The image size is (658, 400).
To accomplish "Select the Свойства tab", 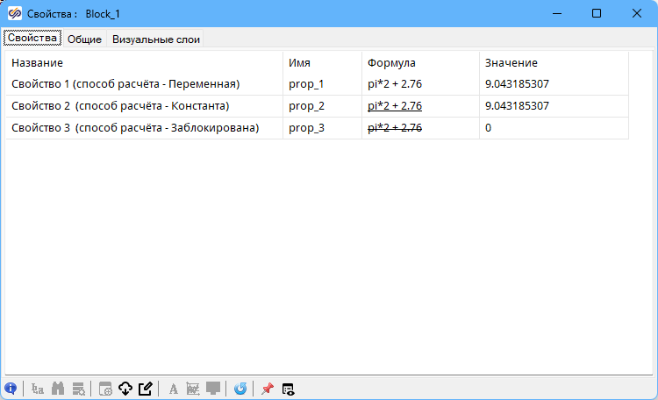I will pyautogui.click(x=32, y=39).
